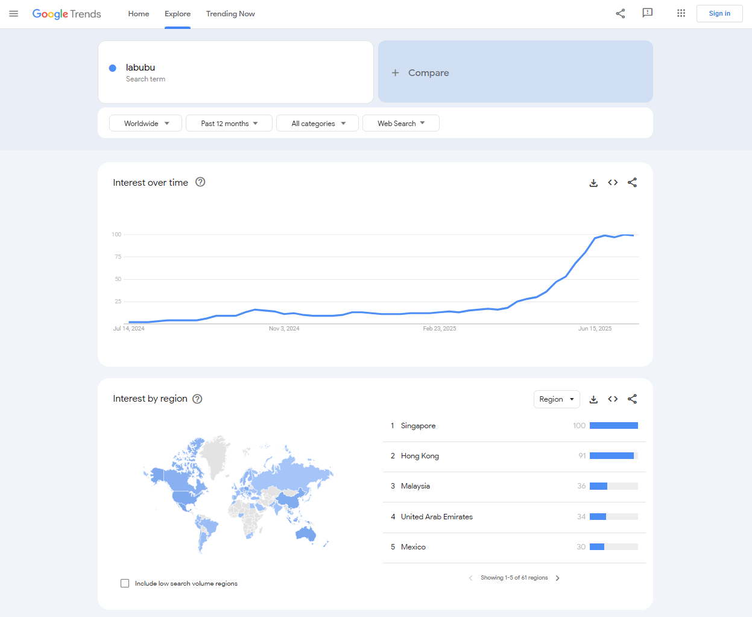
Task: Edit the labubu search term
Action: (236, 72)
